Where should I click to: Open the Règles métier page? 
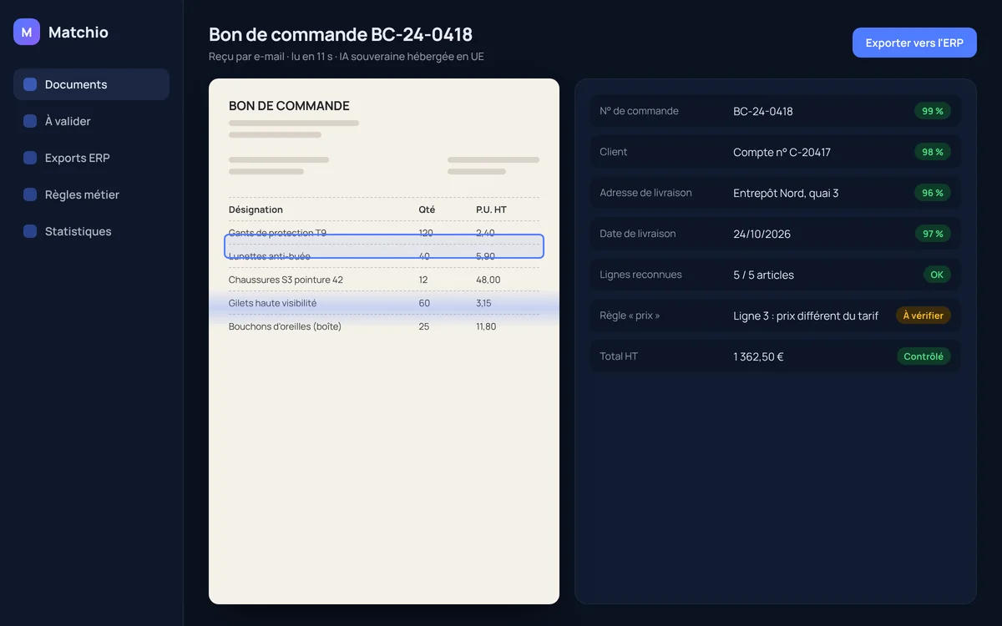(91, 194)
